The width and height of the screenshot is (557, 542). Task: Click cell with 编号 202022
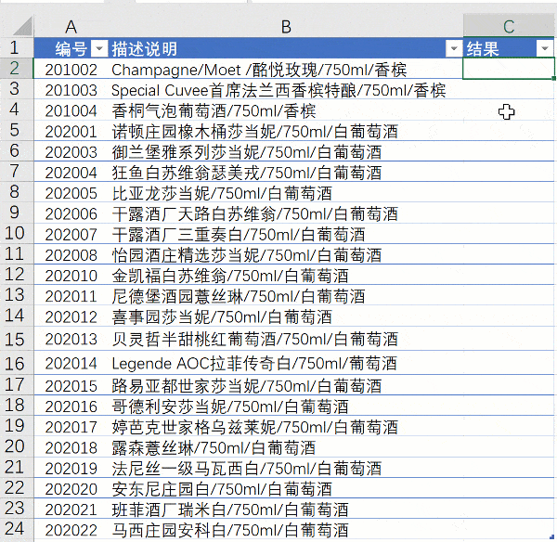tap(71, 529)
